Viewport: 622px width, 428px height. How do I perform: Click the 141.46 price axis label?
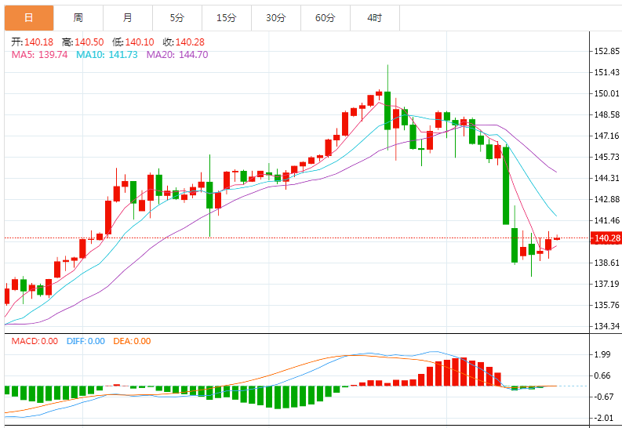[607, 221]
